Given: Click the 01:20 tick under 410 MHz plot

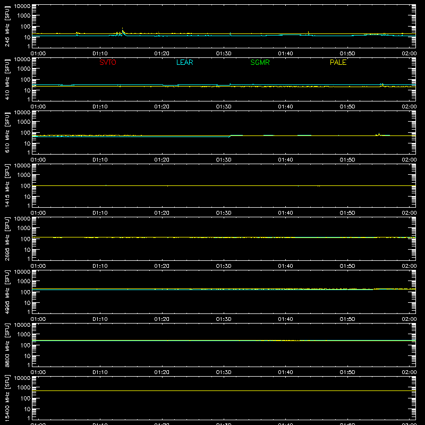Looking at the screenshot, I should point(162,107).
